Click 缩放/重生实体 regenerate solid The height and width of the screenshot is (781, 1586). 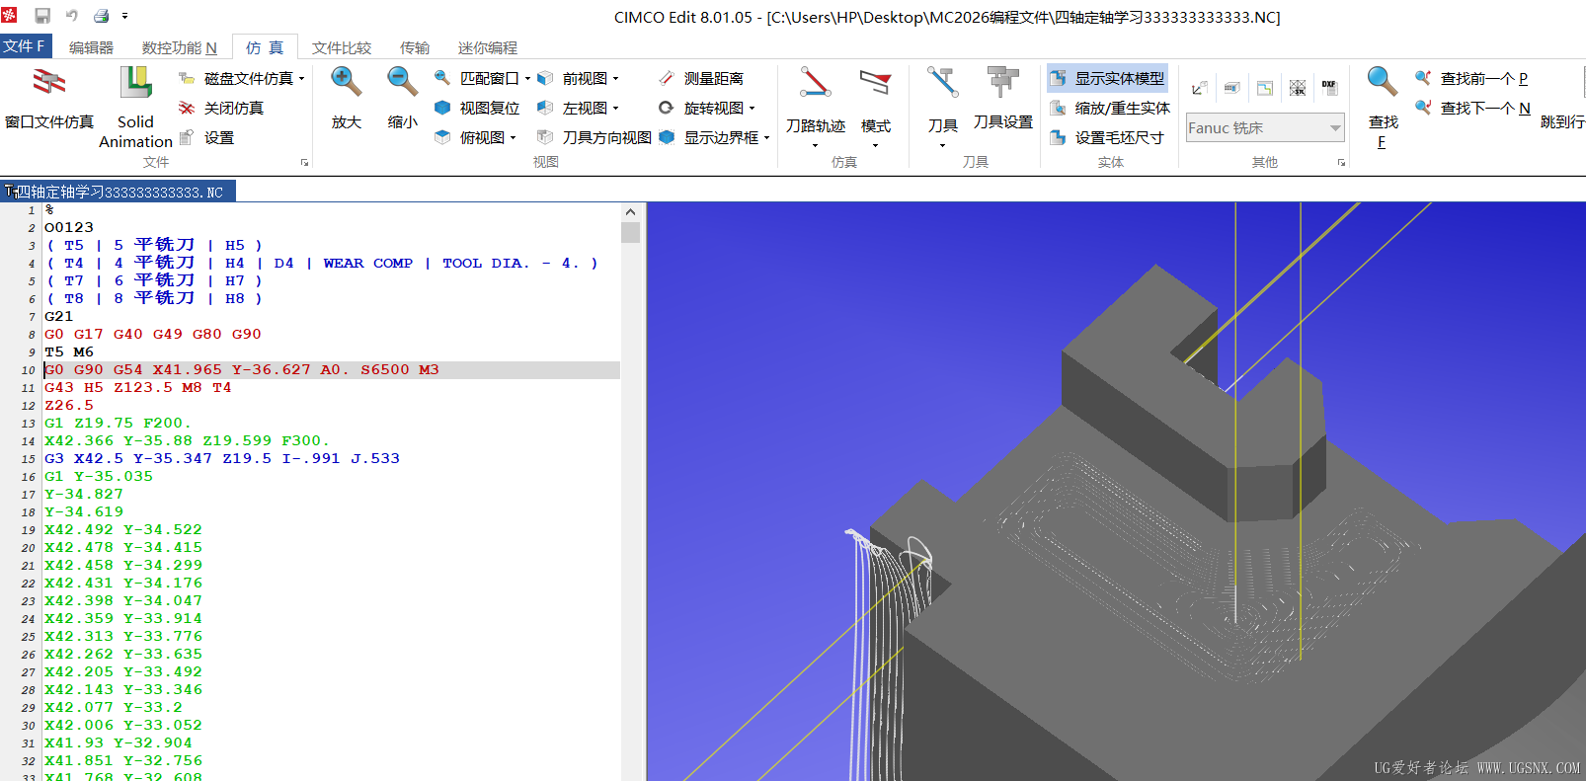1110,108
